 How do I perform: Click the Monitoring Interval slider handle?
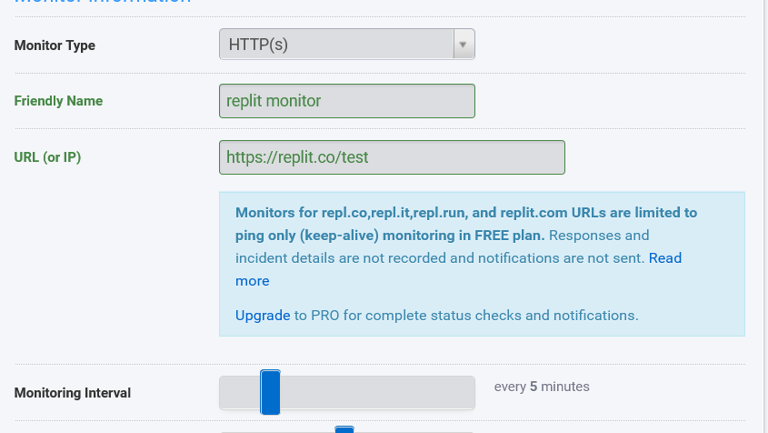coord(270,392)
